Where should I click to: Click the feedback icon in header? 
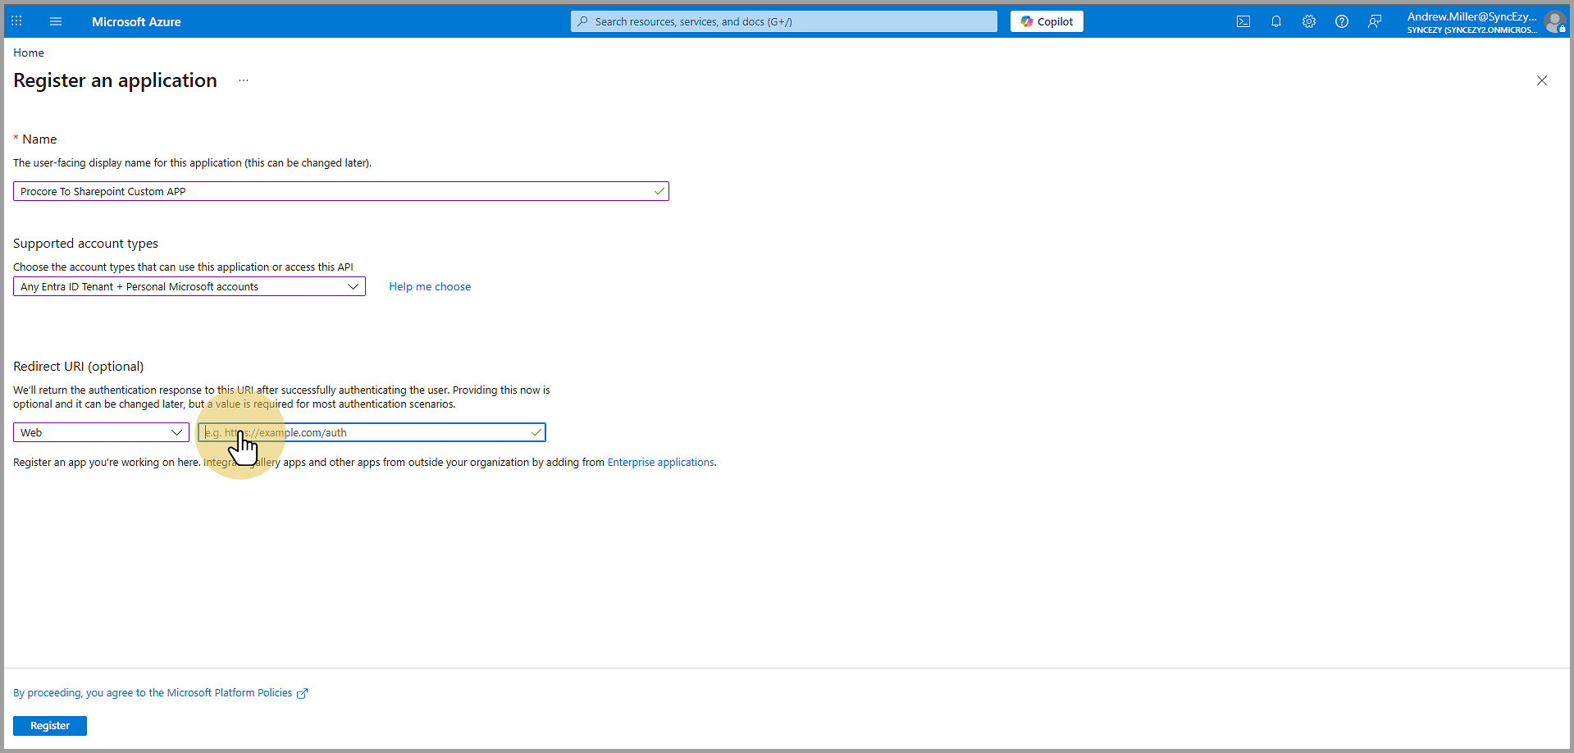point(1374,21)
